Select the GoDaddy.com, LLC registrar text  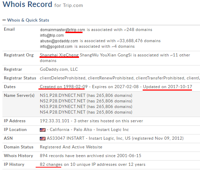point(59,69)
